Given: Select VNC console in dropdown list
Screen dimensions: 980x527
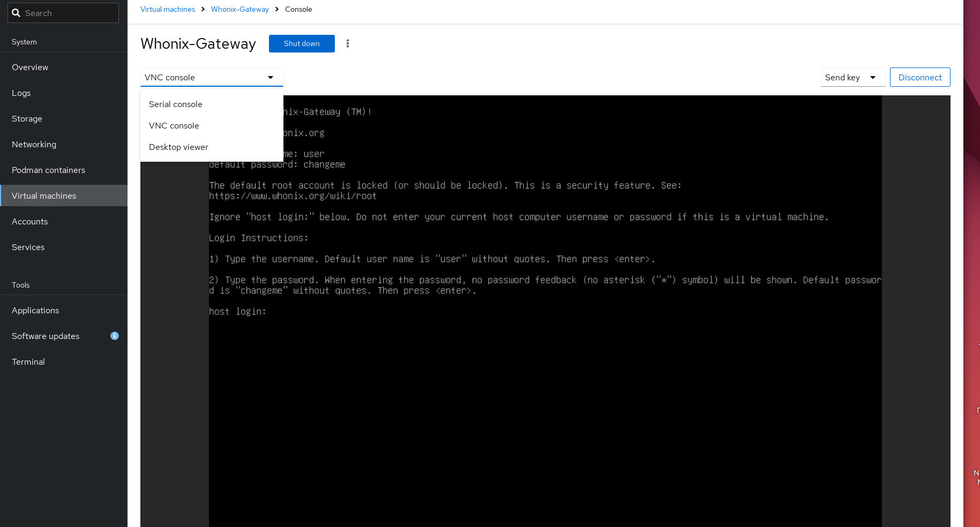Looking at the screenshot, I should tap(174, 126).
